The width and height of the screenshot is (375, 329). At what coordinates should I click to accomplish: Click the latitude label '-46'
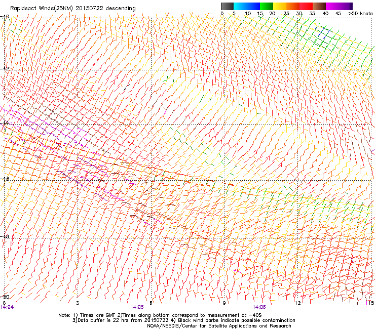(x=5, y=179)
